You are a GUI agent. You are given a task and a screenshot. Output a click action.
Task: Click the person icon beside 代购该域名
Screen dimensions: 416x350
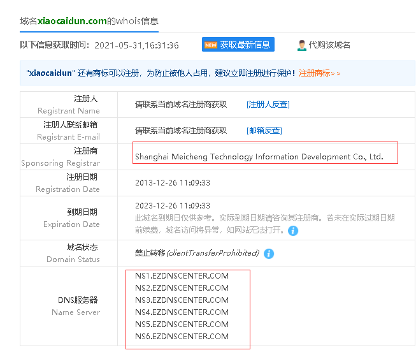coord(302,45)
